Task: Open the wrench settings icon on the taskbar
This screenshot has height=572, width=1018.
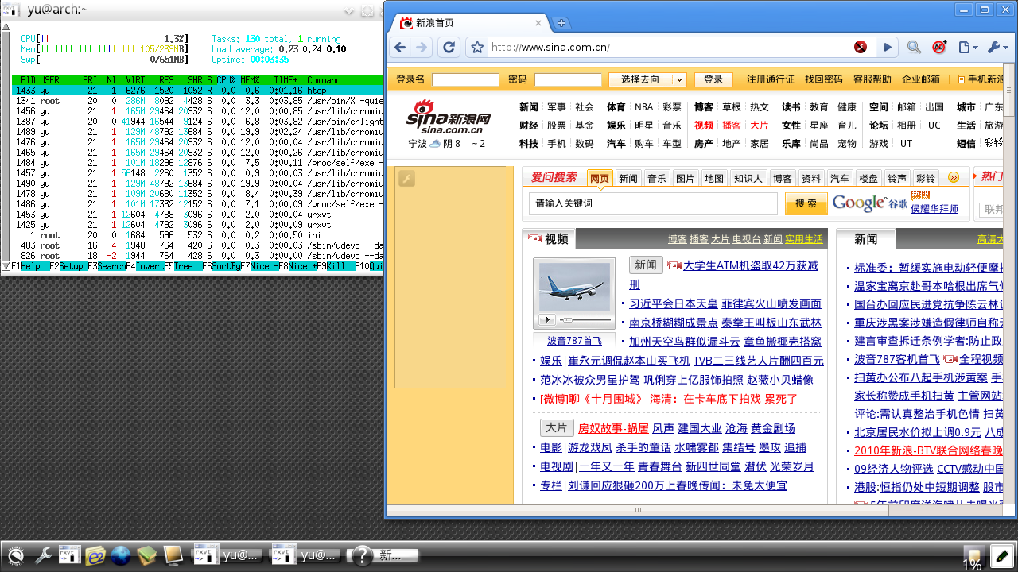Action: [43, 555]
